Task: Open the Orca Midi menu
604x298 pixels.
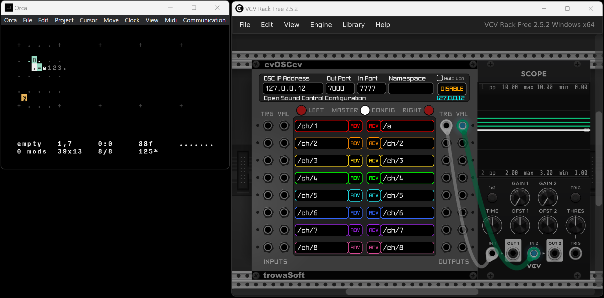Action: [x=171, y=20]
